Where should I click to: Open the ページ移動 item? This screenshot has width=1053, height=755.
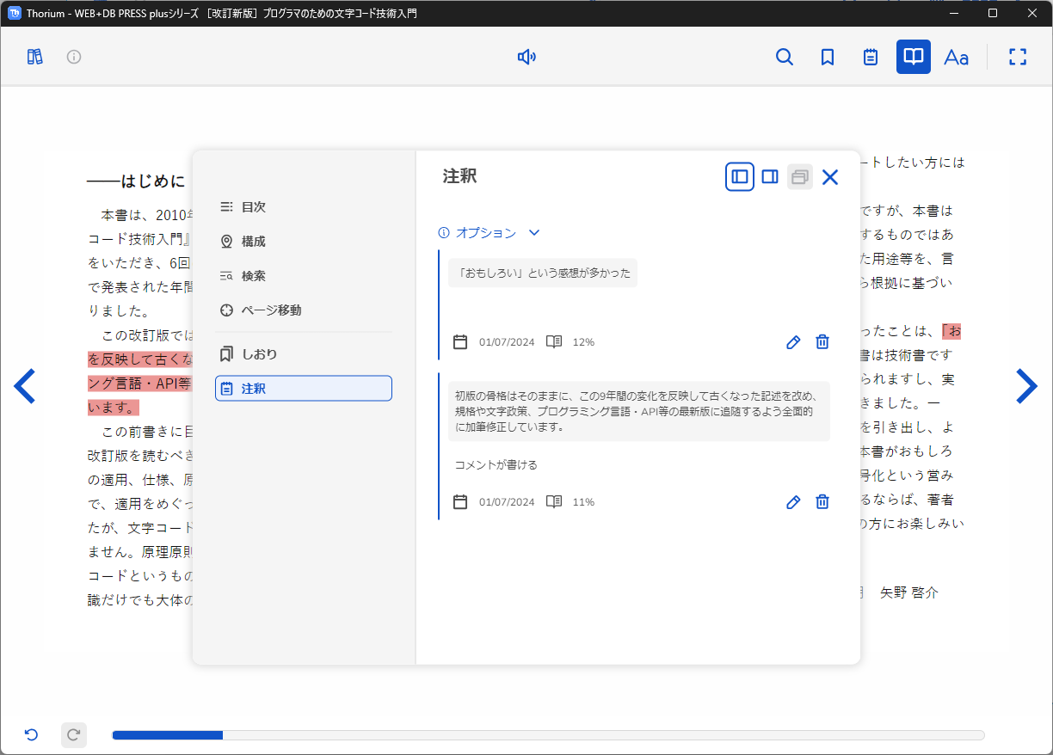point(271,310)
